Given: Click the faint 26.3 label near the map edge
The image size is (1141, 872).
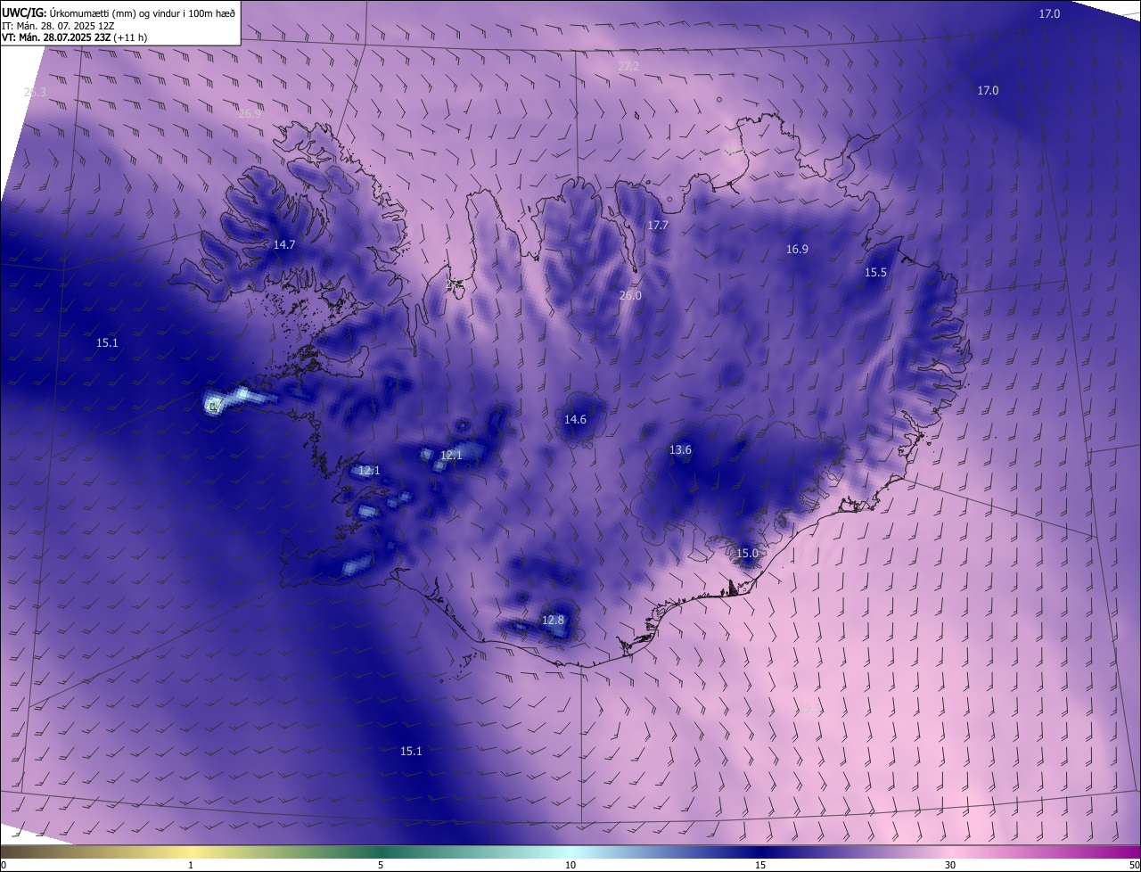Looking at the screenshot, I should [35, 93].
